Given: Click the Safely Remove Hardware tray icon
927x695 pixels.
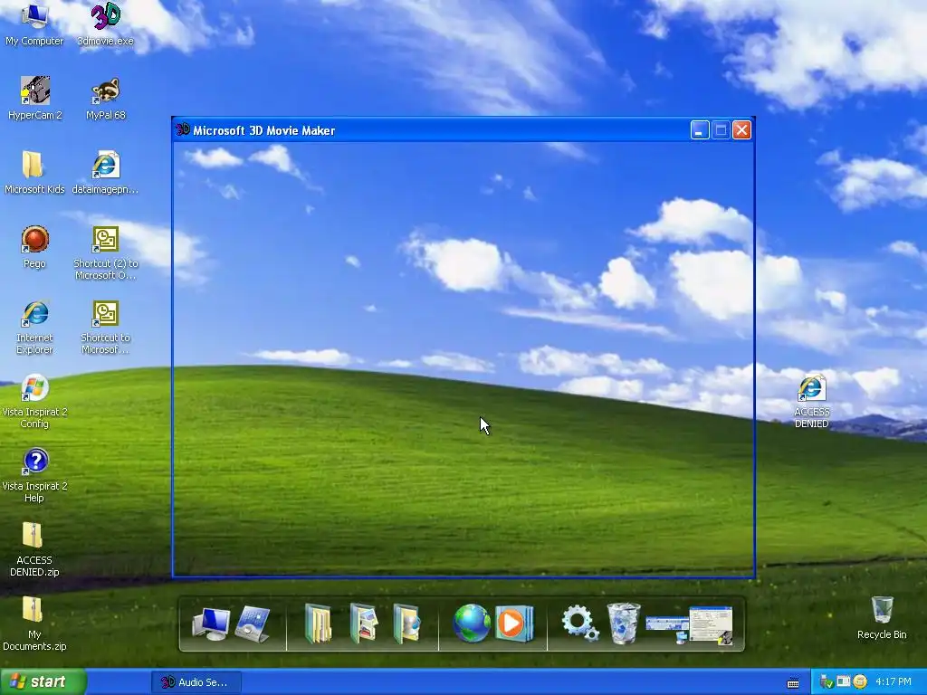Looking at the screenshot, I should point(827,682).
